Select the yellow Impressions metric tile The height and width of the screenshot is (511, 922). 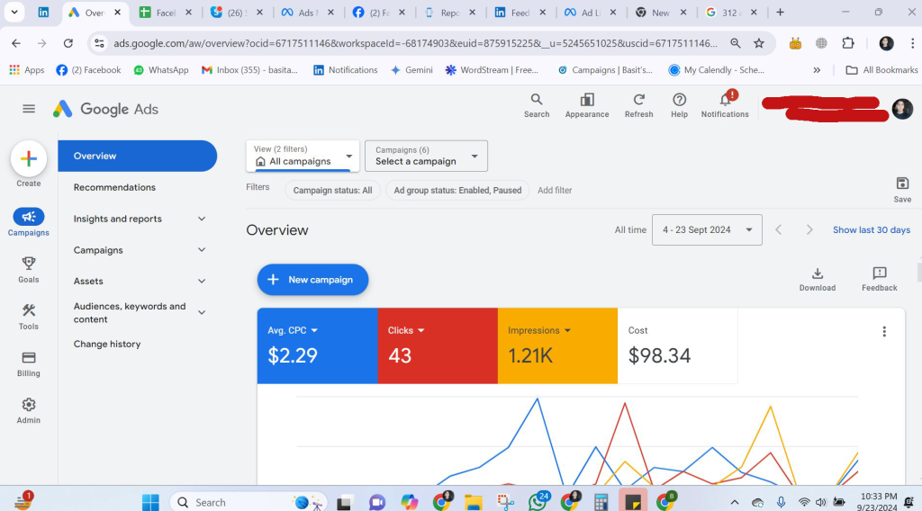556,345
